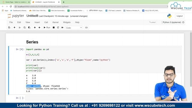Open the Reliance Wireless bookmark
Image resolution: width=192 pixels, height=108 pixels.
[x=132, y=11]
